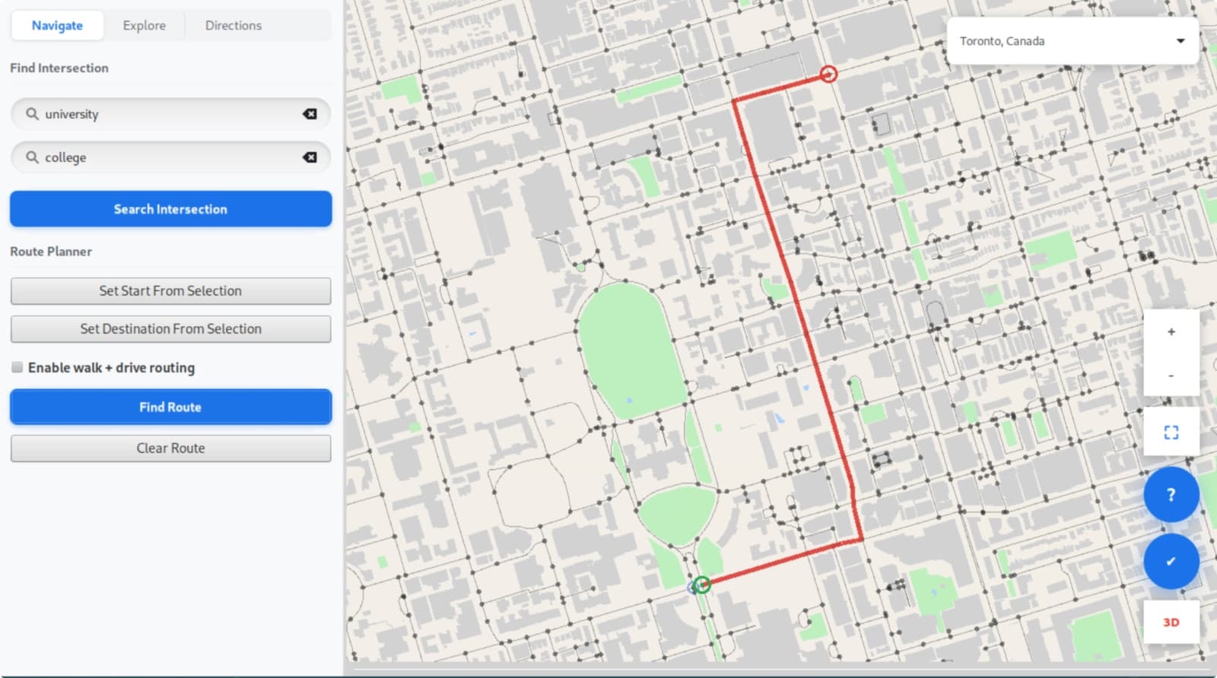Viewport: 1217px width, 678px height.
Task: Zoom in with the plus button
Action: pos(1171,331)
